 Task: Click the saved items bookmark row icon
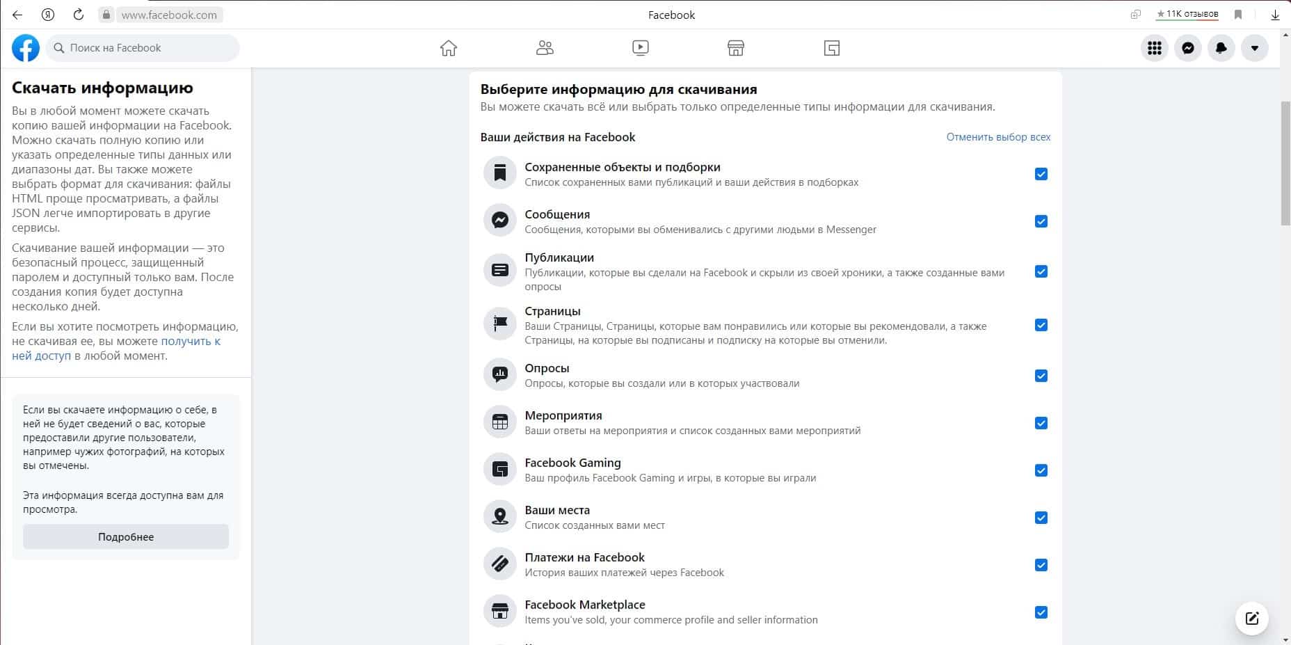tap(500, 174)
